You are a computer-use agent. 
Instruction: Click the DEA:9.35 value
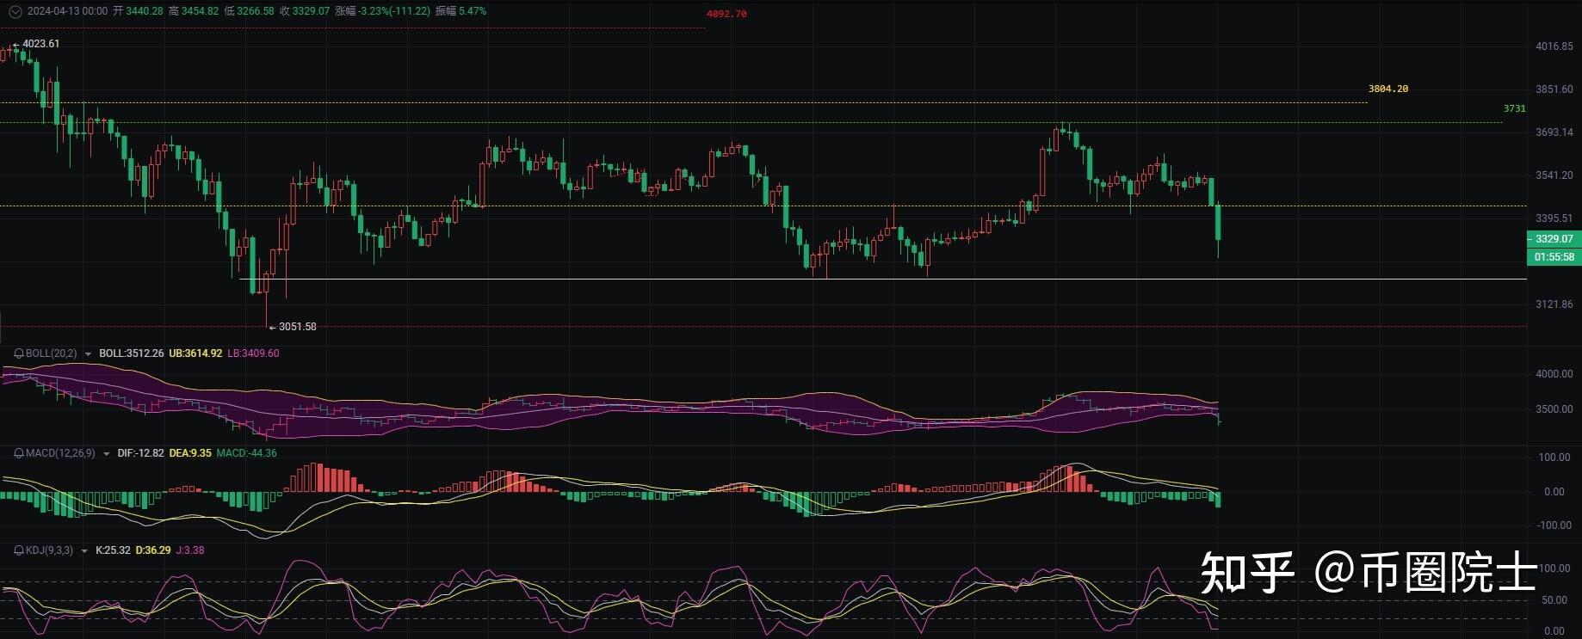pyautogui.click(x=190, y=453)
